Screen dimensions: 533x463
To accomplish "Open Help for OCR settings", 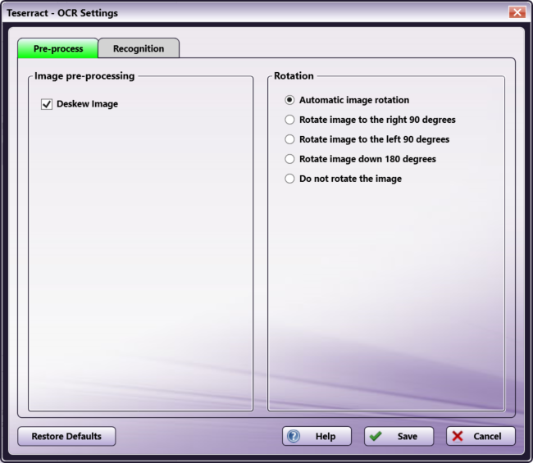I will point(317,436).
